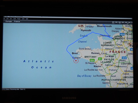The height and width of the screenshot is (103, 138).
Task: Click the GPS status bar text
Action: tap(14, 89)
